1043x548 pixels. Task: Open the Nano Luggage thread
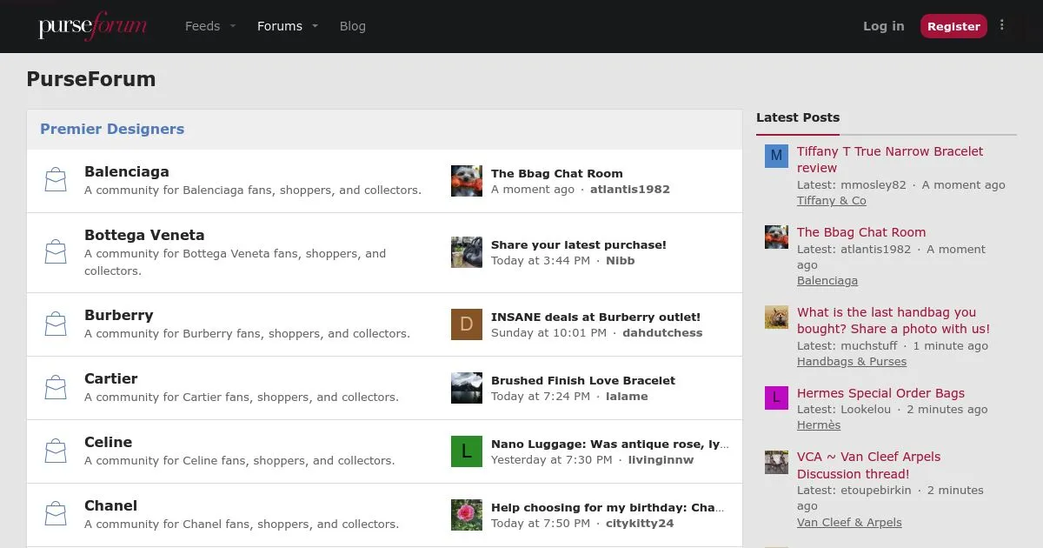tap(610, 444)
